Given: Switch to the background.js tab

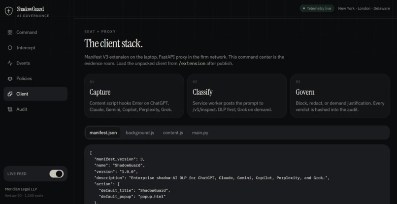Looking at the screenshot, I should pyautogui.click(x=140, y=133).
